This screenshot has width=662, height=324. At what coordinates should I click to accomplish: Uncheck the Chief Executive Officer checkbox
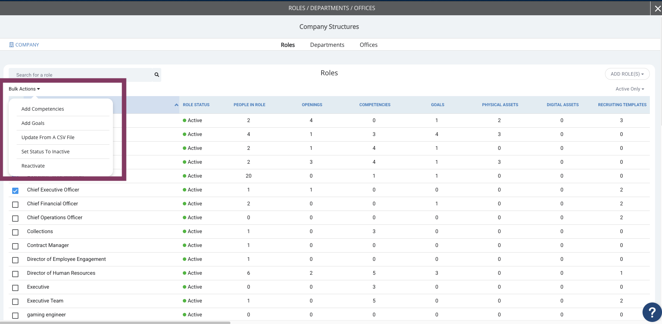click(x=15, y=191)
